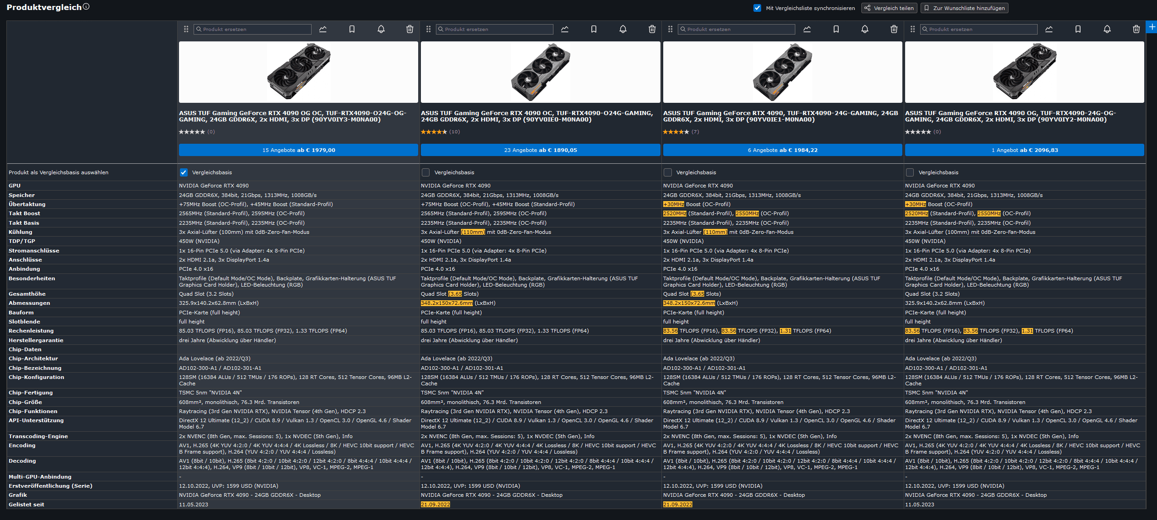Open 1 Angebot ab € 2096,83
This screenshot has height=520, width=1157.
pos(1024,150)
